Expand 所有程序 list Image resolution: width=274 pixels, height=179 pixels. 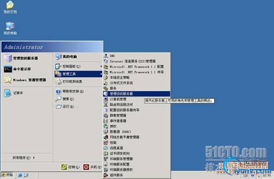[24, 158]
